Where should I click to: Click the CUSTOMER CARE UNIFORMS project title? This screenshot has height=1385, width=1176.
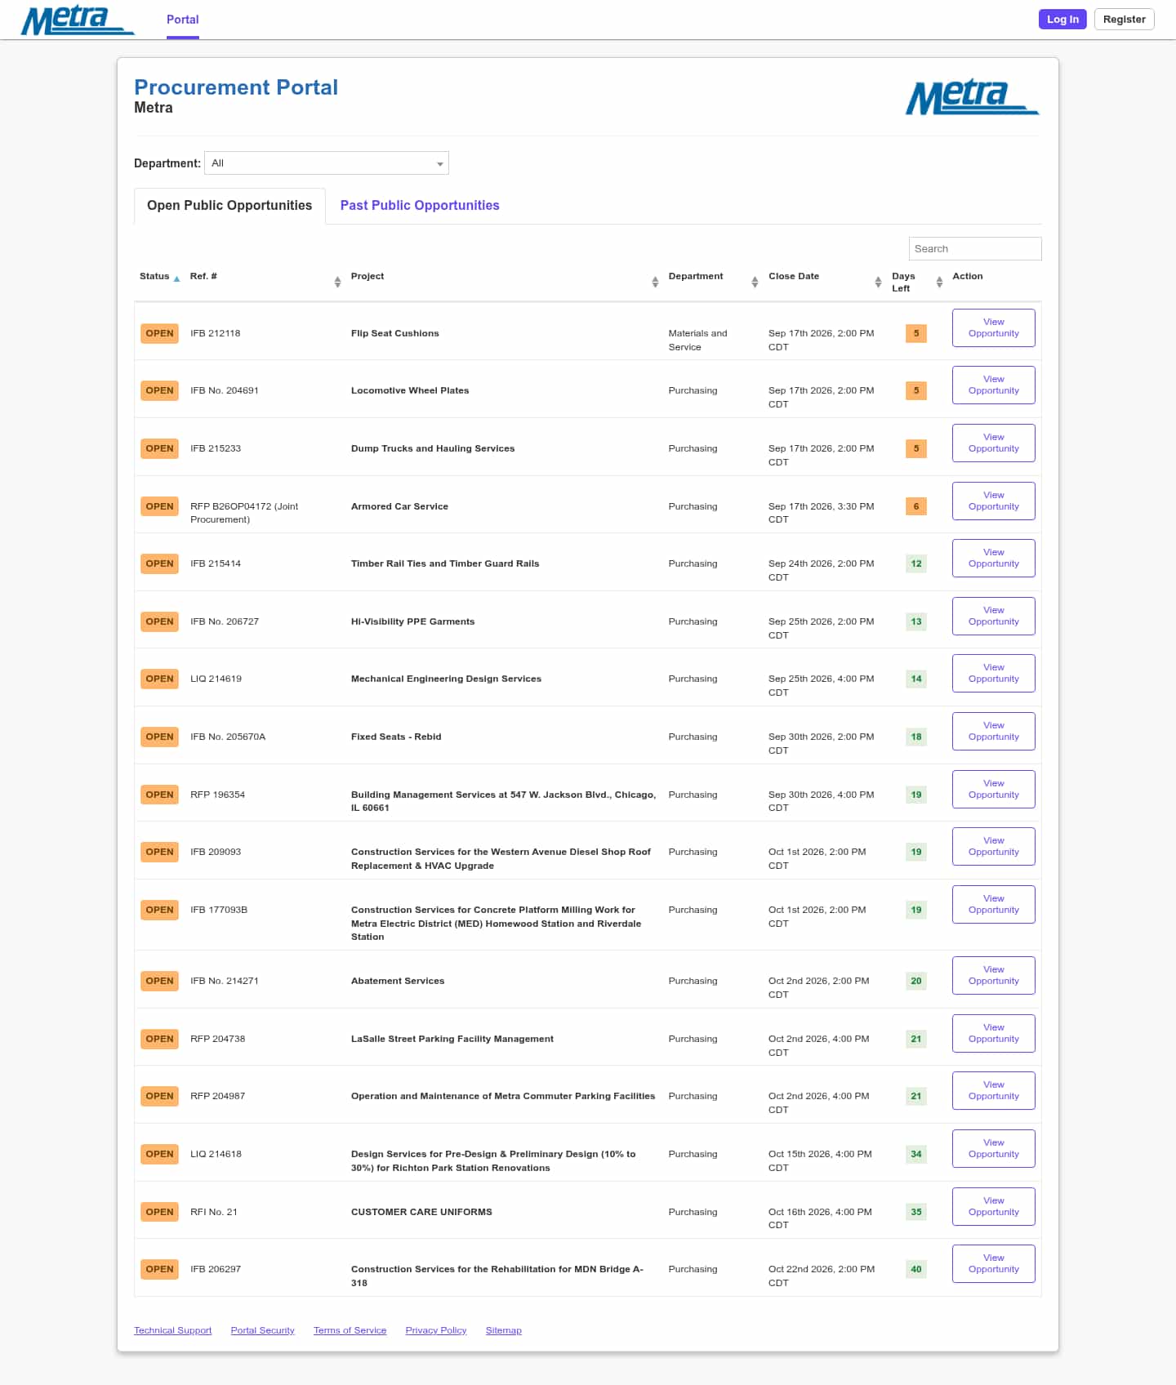pos(421,1212)
